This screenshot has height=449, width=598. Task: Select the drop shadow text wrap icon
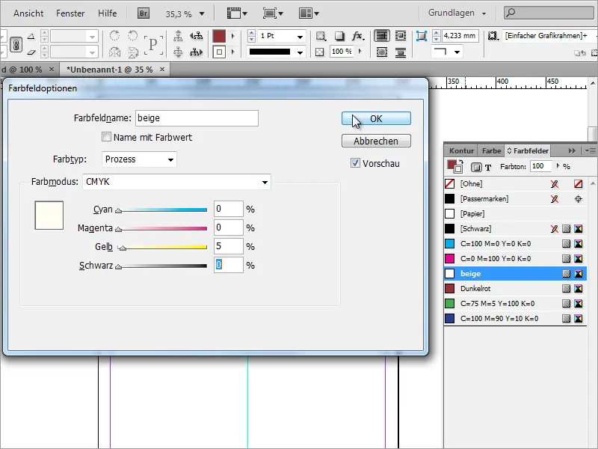[383, 51]
